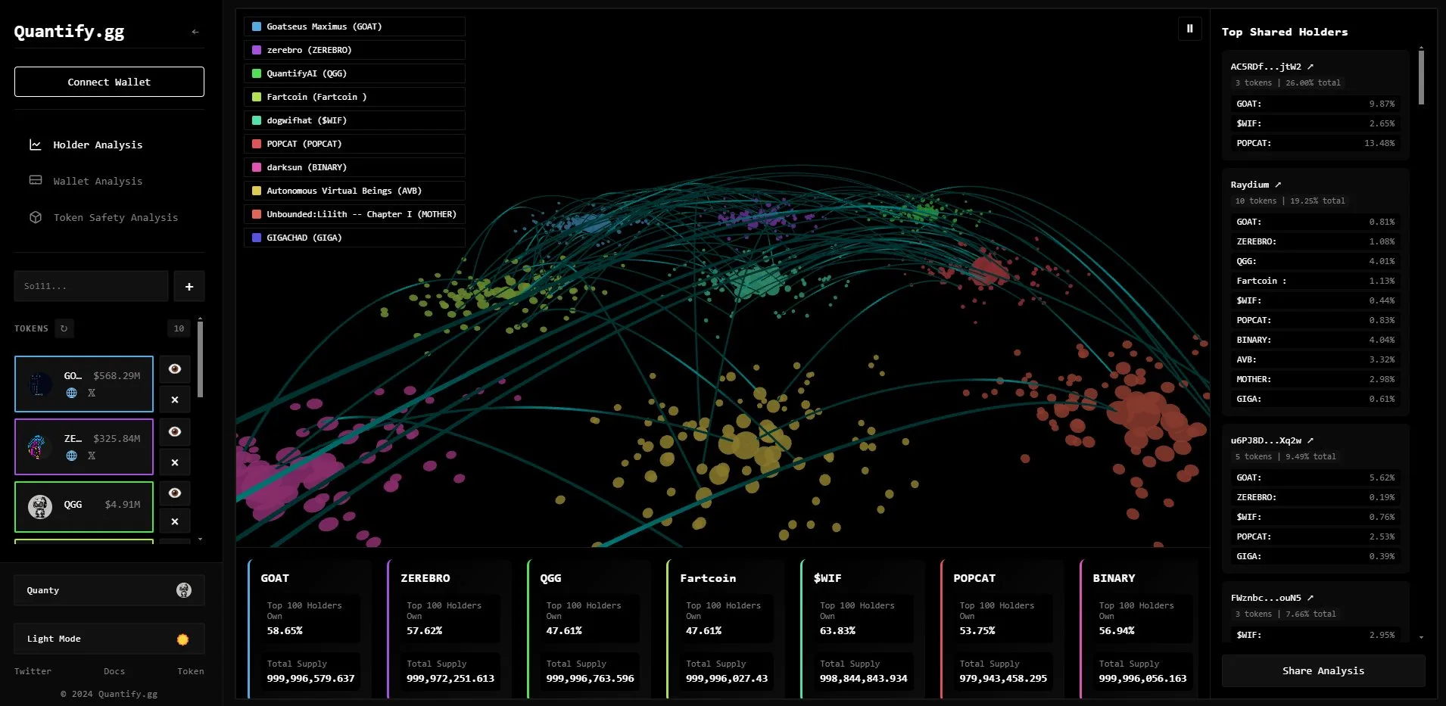1446x706 pixels.
Task: Go to Token Safety Analysis
Action: tap(115, 217)
